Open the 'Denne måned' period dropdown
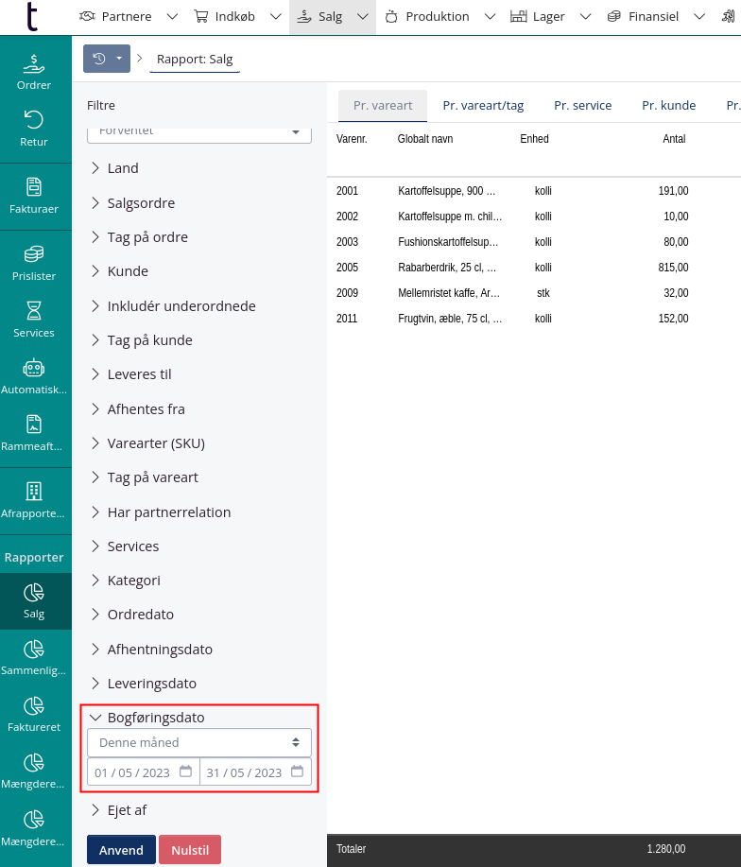The image size is (741, 867). point(198,742)
